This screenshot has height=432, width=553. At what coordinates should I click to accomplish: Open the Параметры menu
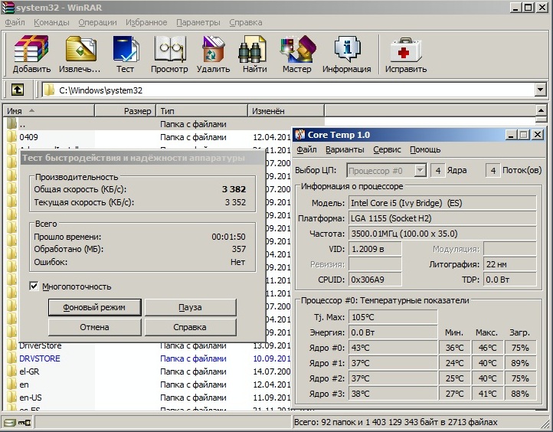tap(198, 22)
